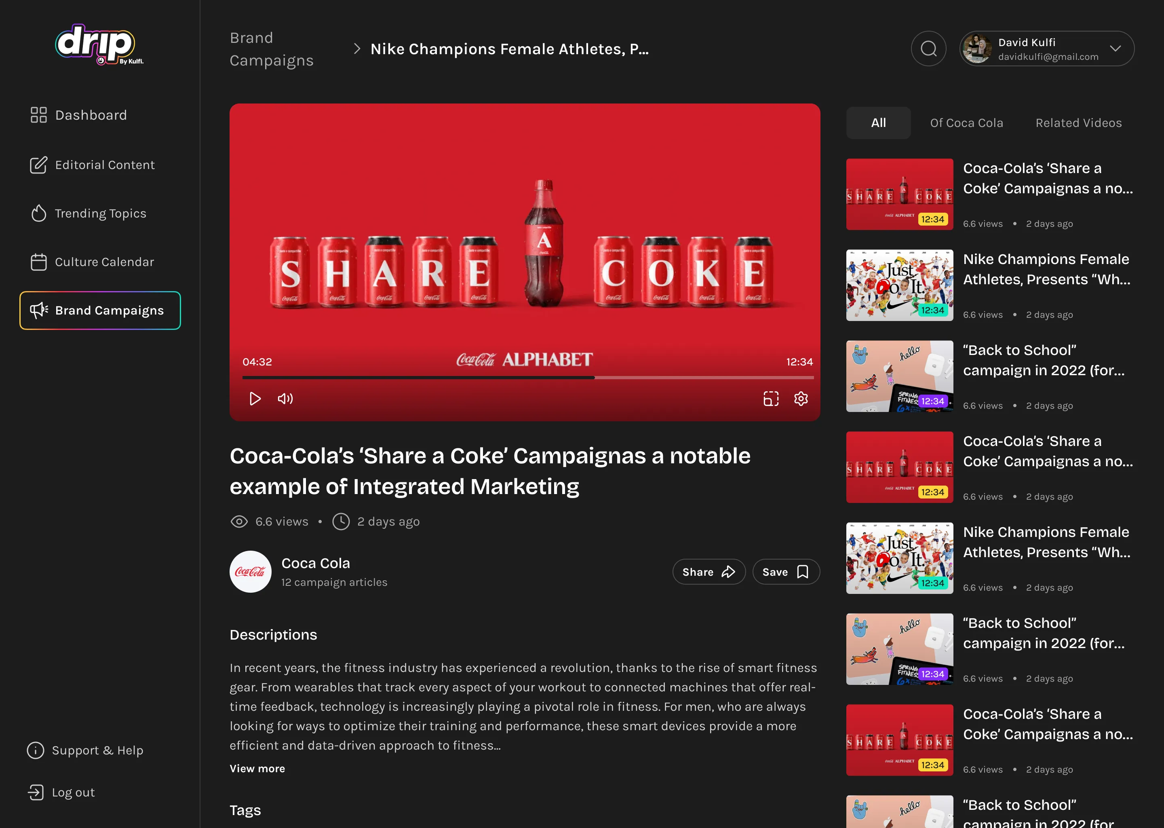Screen dimensions: 1164x828
Task: Save the campaign to bookmarks
Action: (x=787, y=572)
